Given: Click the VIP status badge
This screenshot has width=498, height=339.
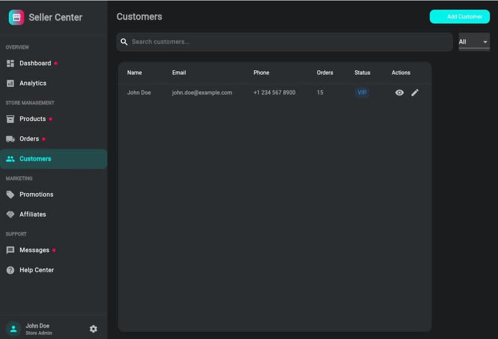Looking at the screenshot, I should pos(362,92).
